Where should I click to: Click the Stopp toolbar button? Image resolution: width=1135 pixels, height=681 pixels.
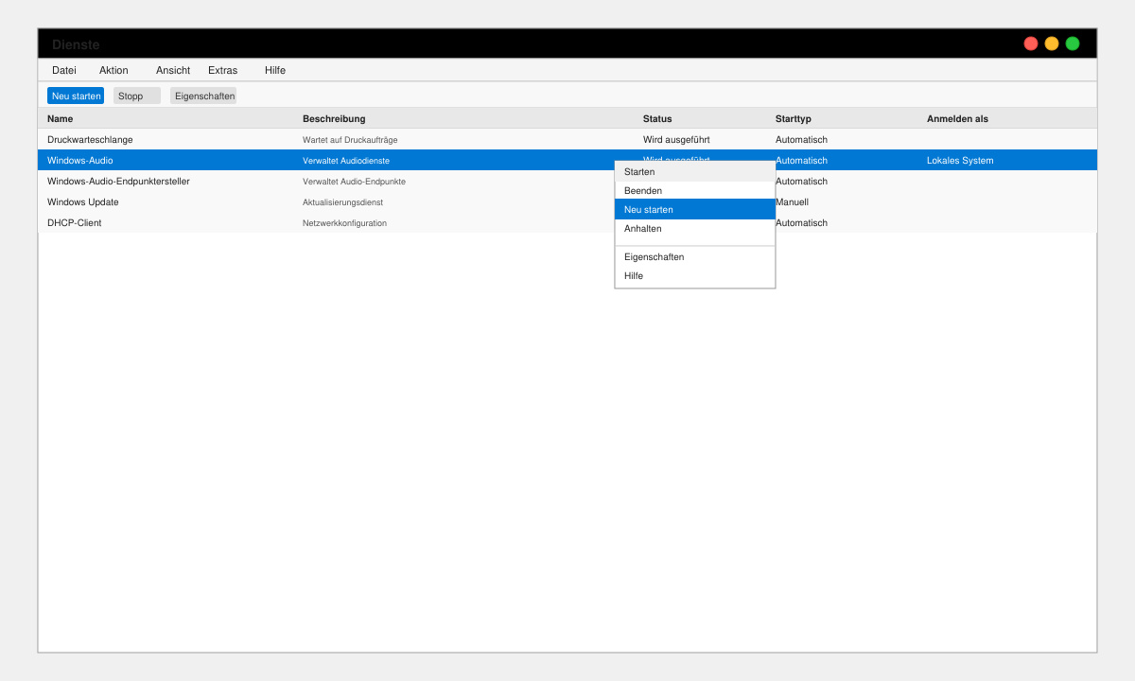pos(137,96)
